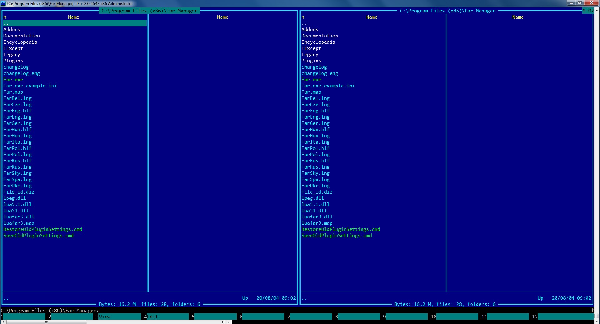Viewport: 600px width, 324px height.
Task: Select RestoreOldPluginSettings.cmd in the left panel
Action: pyautogui.click(x=43, y=229)
